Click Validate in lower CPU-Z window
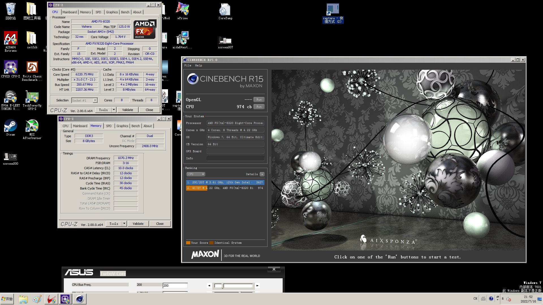This screenshot has height=305, width=543. (x=138, y=224)
